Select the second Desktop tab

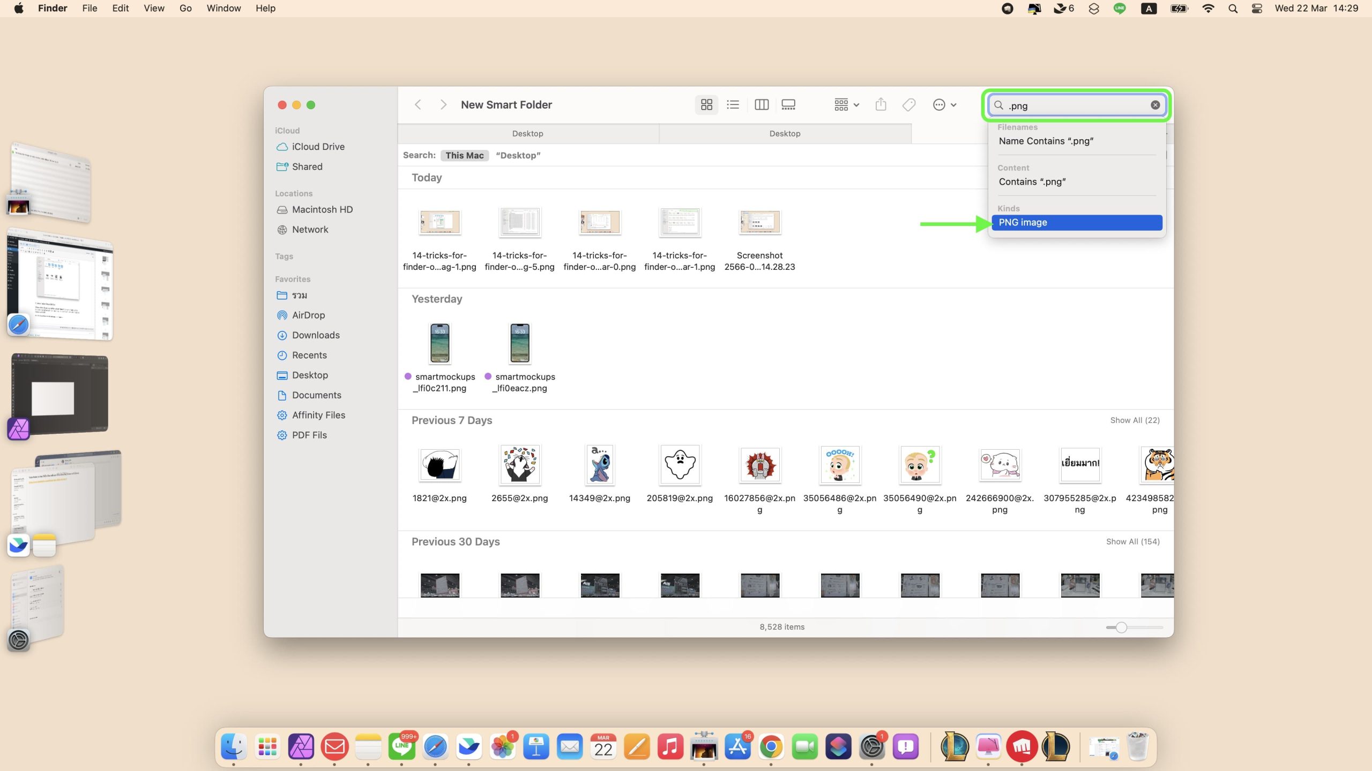point(785,133)
